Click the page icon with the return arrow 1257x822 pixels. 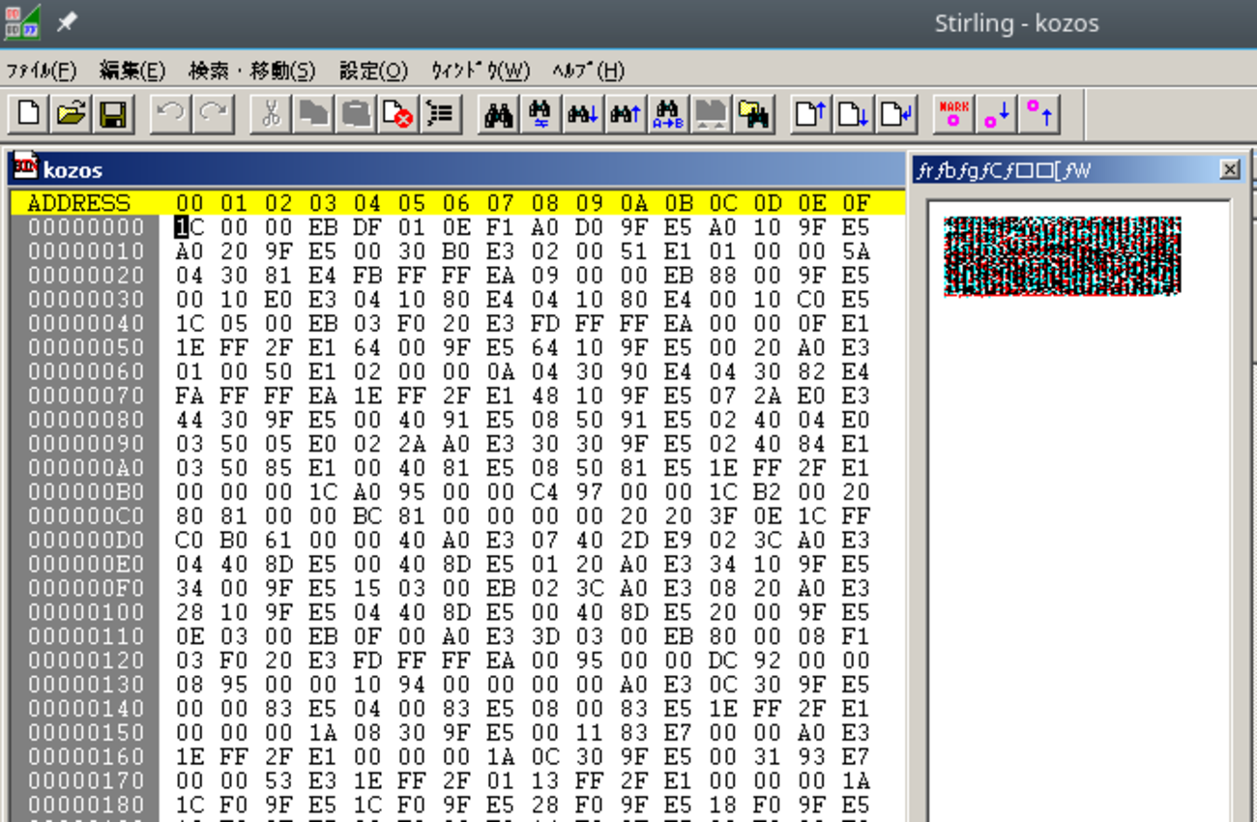point(895,114)
